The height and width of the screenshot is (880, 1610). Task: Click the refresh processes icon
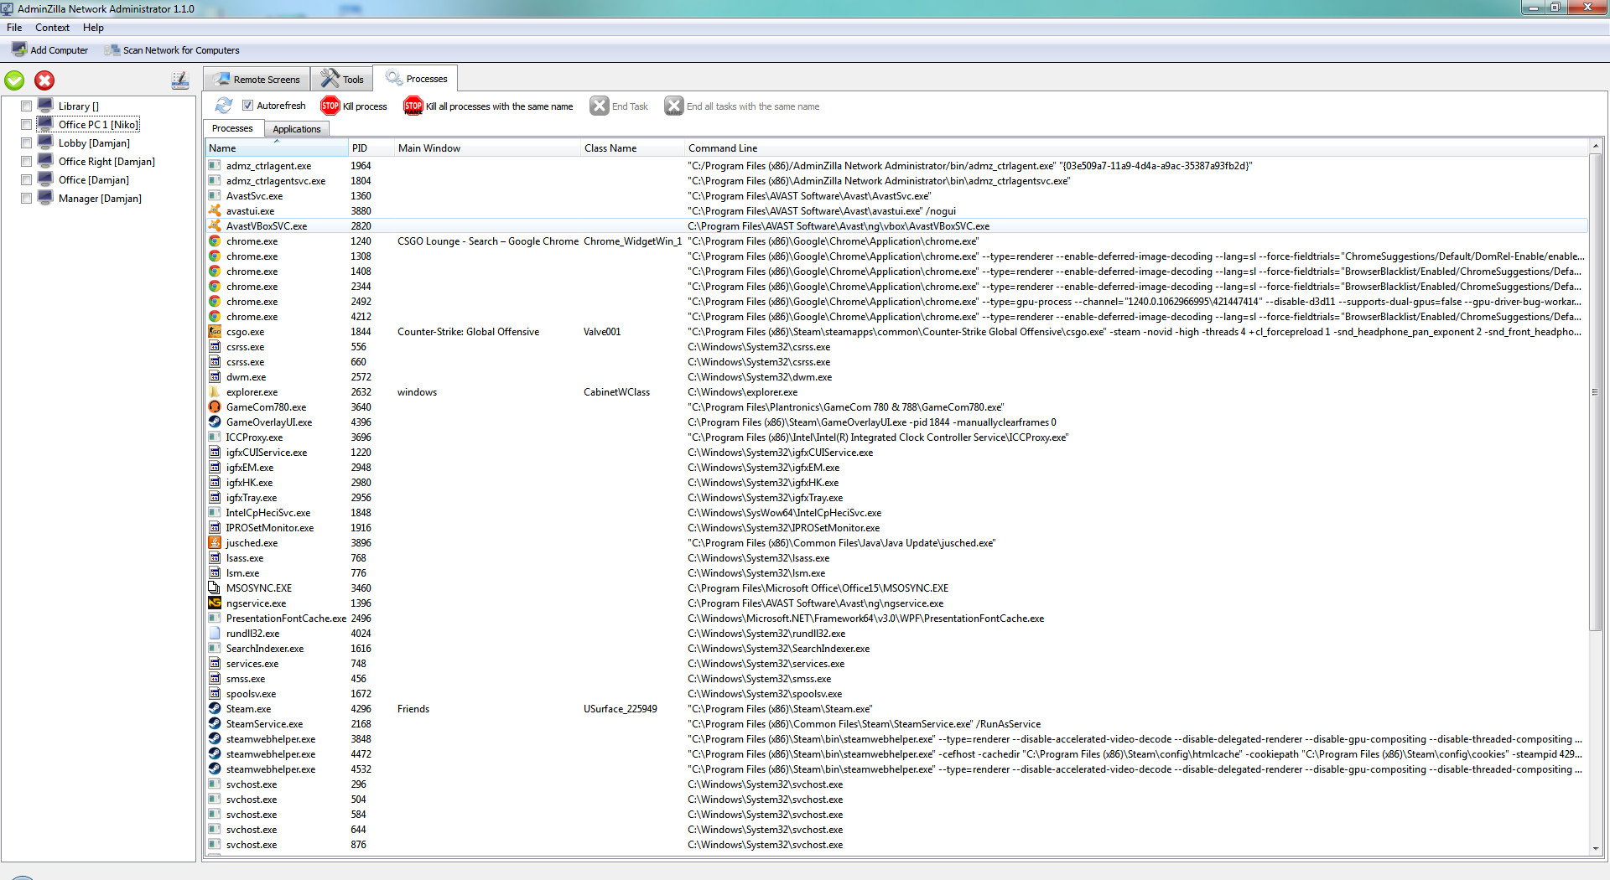pyautogui.click(x=224, y=106)
